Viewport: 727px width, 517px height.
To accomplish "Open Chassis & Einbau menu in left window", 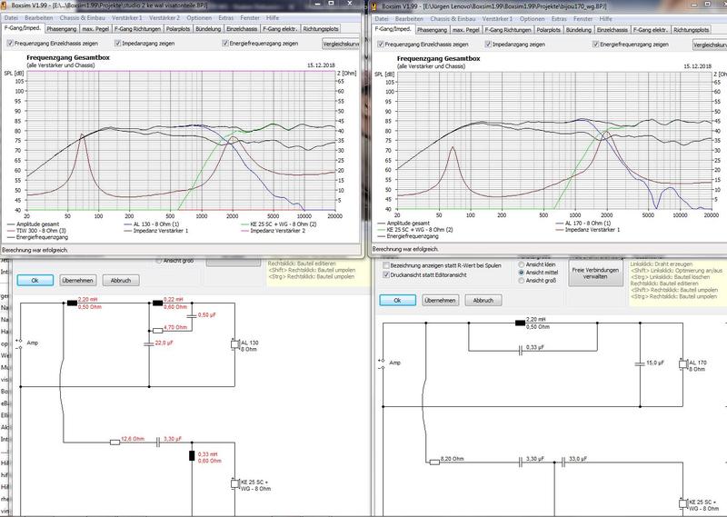I will (x=83, y=17).
